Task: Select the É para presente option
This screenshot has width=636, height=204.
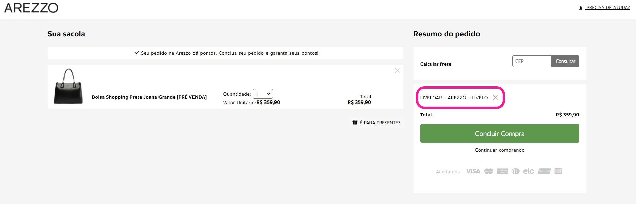Action: (380, 123)
